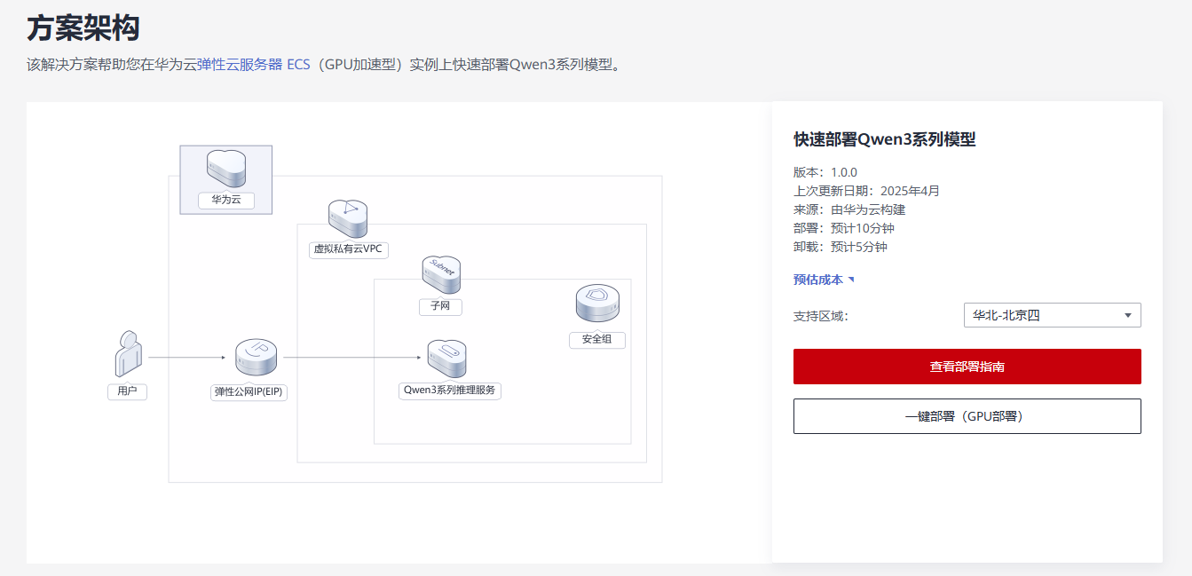Click the 子网 label
Image resolution: width=1192 pixels, height=576 pixels.
tap(441, 307)
